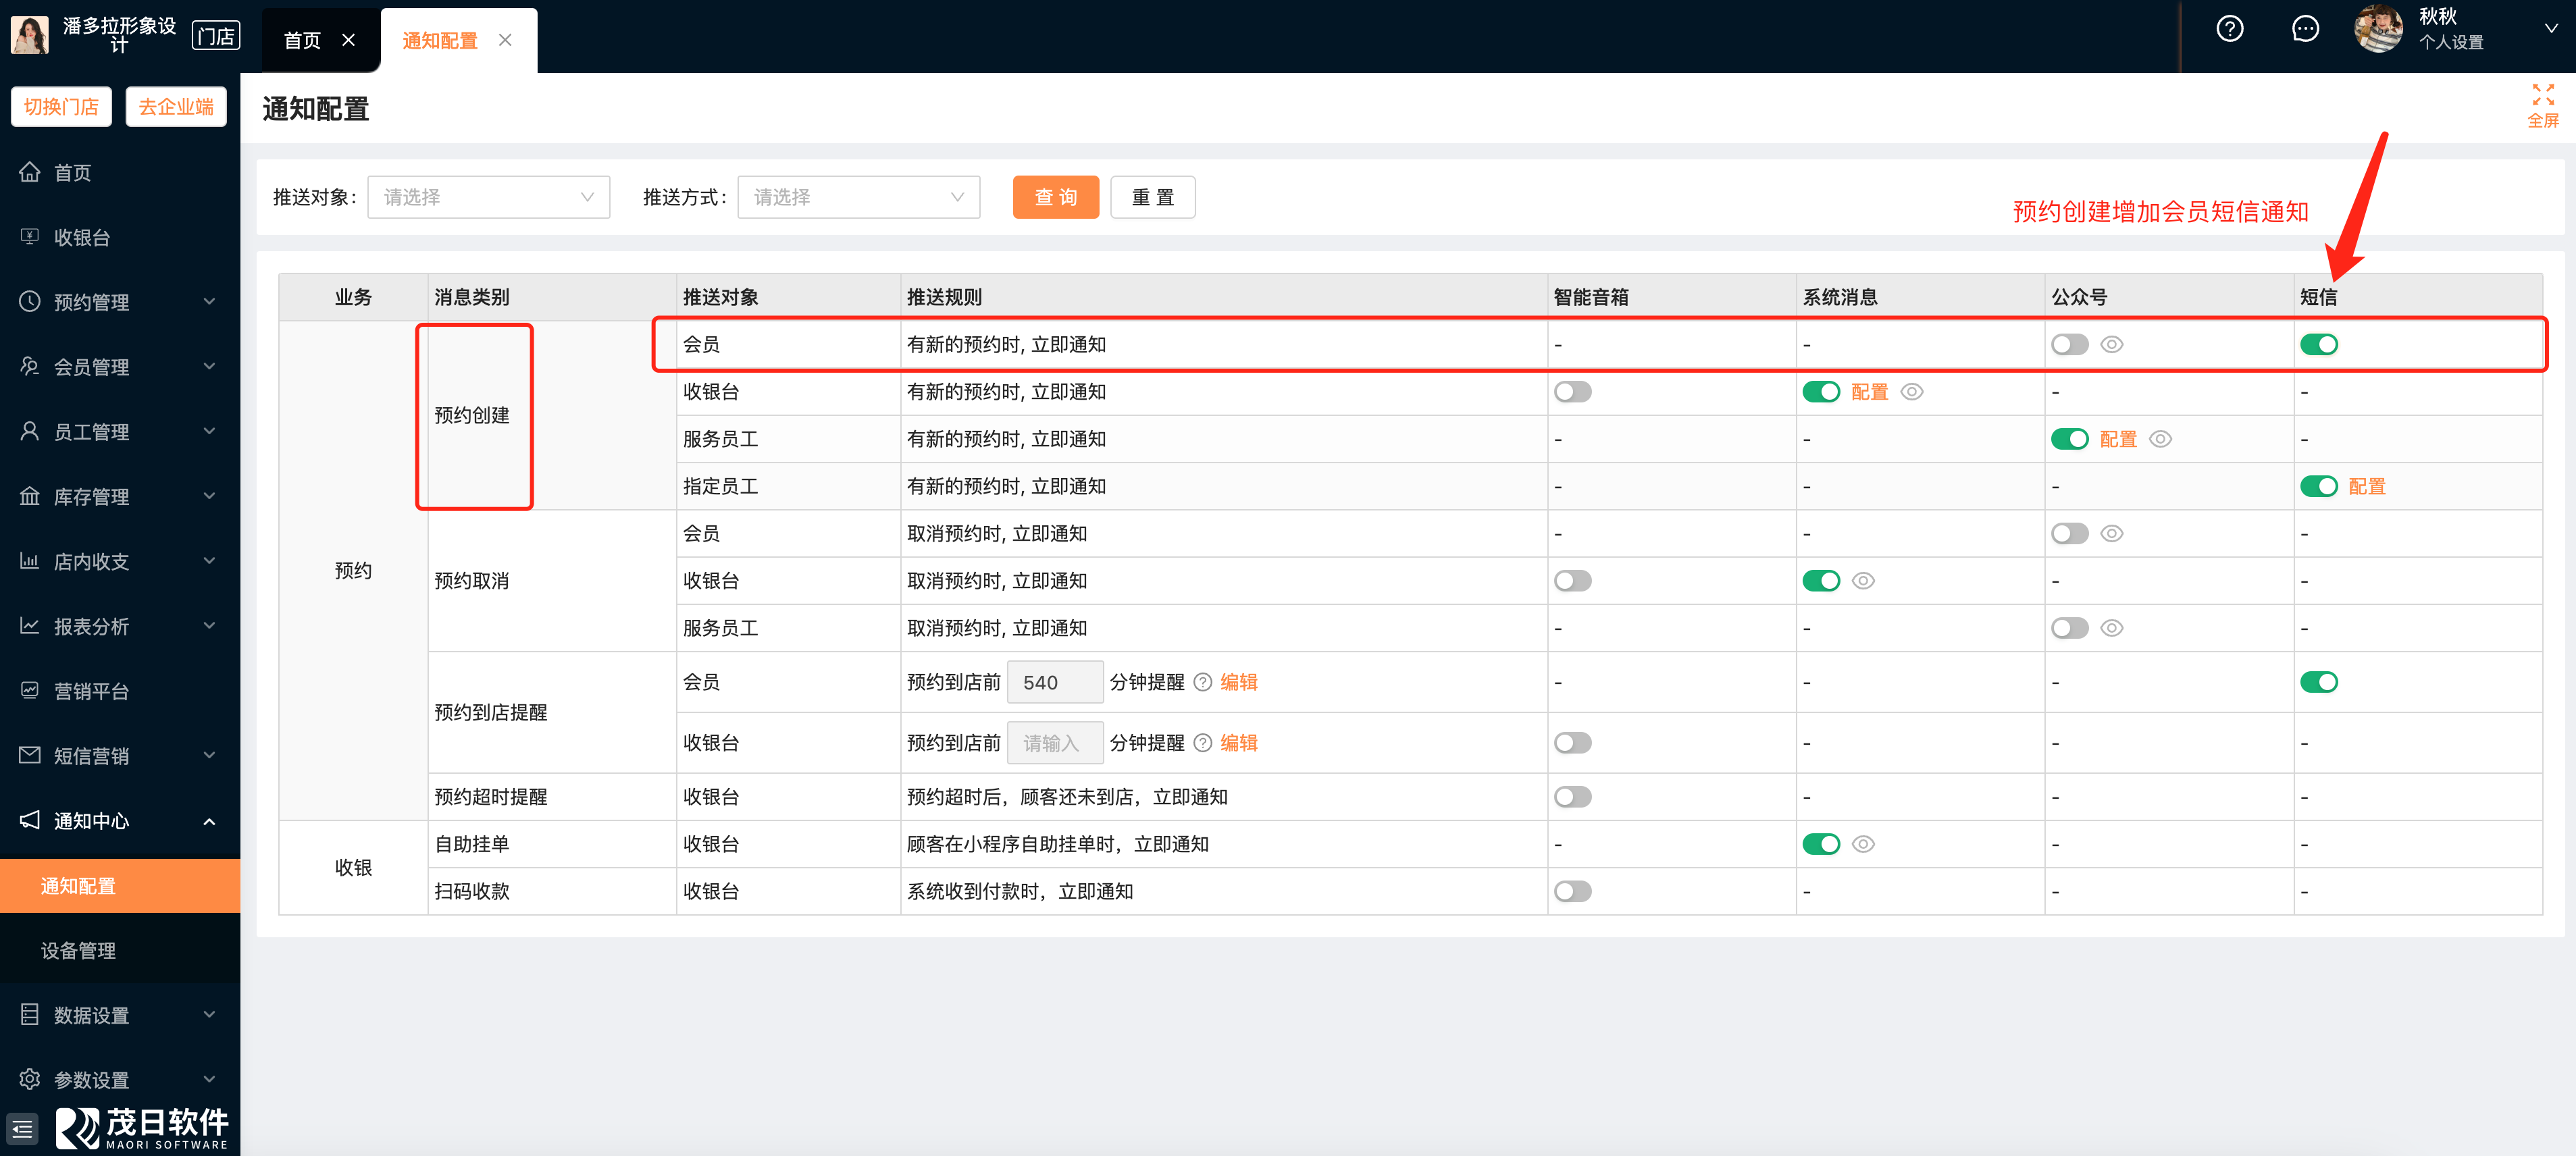This screenshot has height=1156, width=2576.
Task: Click 配置 link in 指定员工 短信 column
Action: (2366, 487)
